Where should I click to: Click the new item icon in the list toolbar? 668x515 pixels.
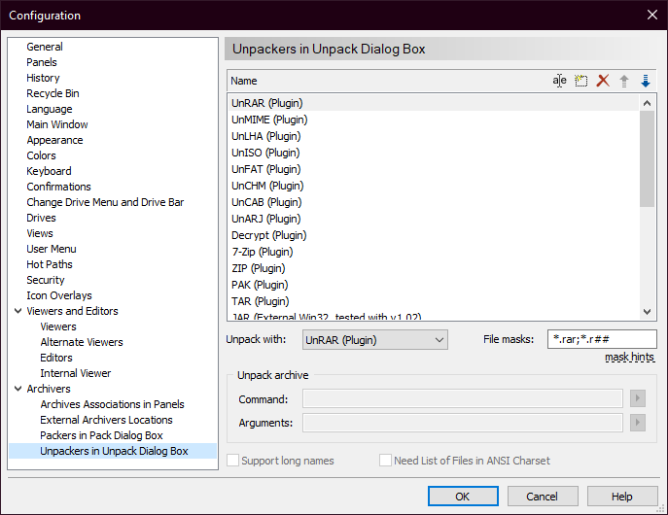tap(581, 81)
